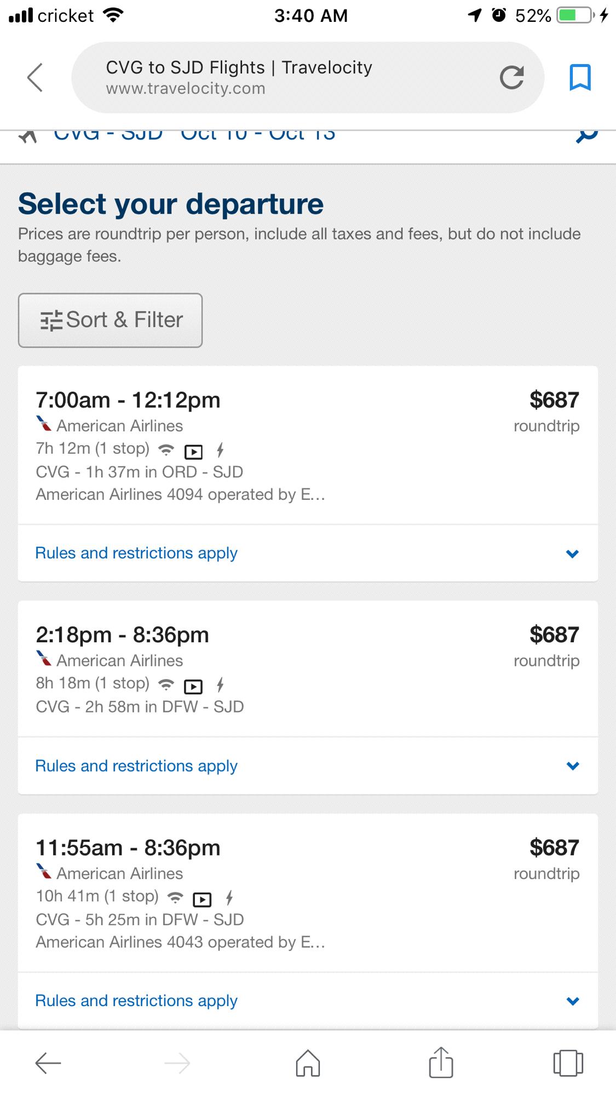Open the share sheet icon
Image resolution: width=616 pixels, height=1096 pixels.
coord(441,1062)
